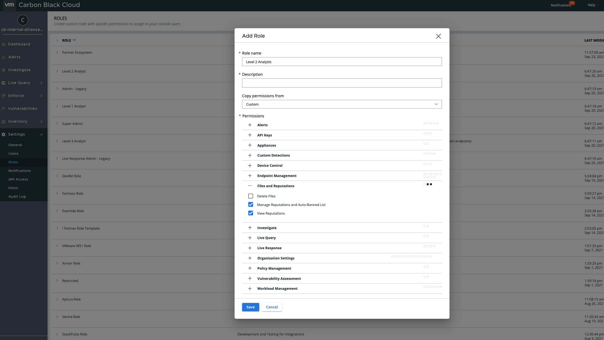The width and height of the screenshot is (604, 340).
Task: Click the Alerts triangle sidebar icon
Action: coord(3,57)
